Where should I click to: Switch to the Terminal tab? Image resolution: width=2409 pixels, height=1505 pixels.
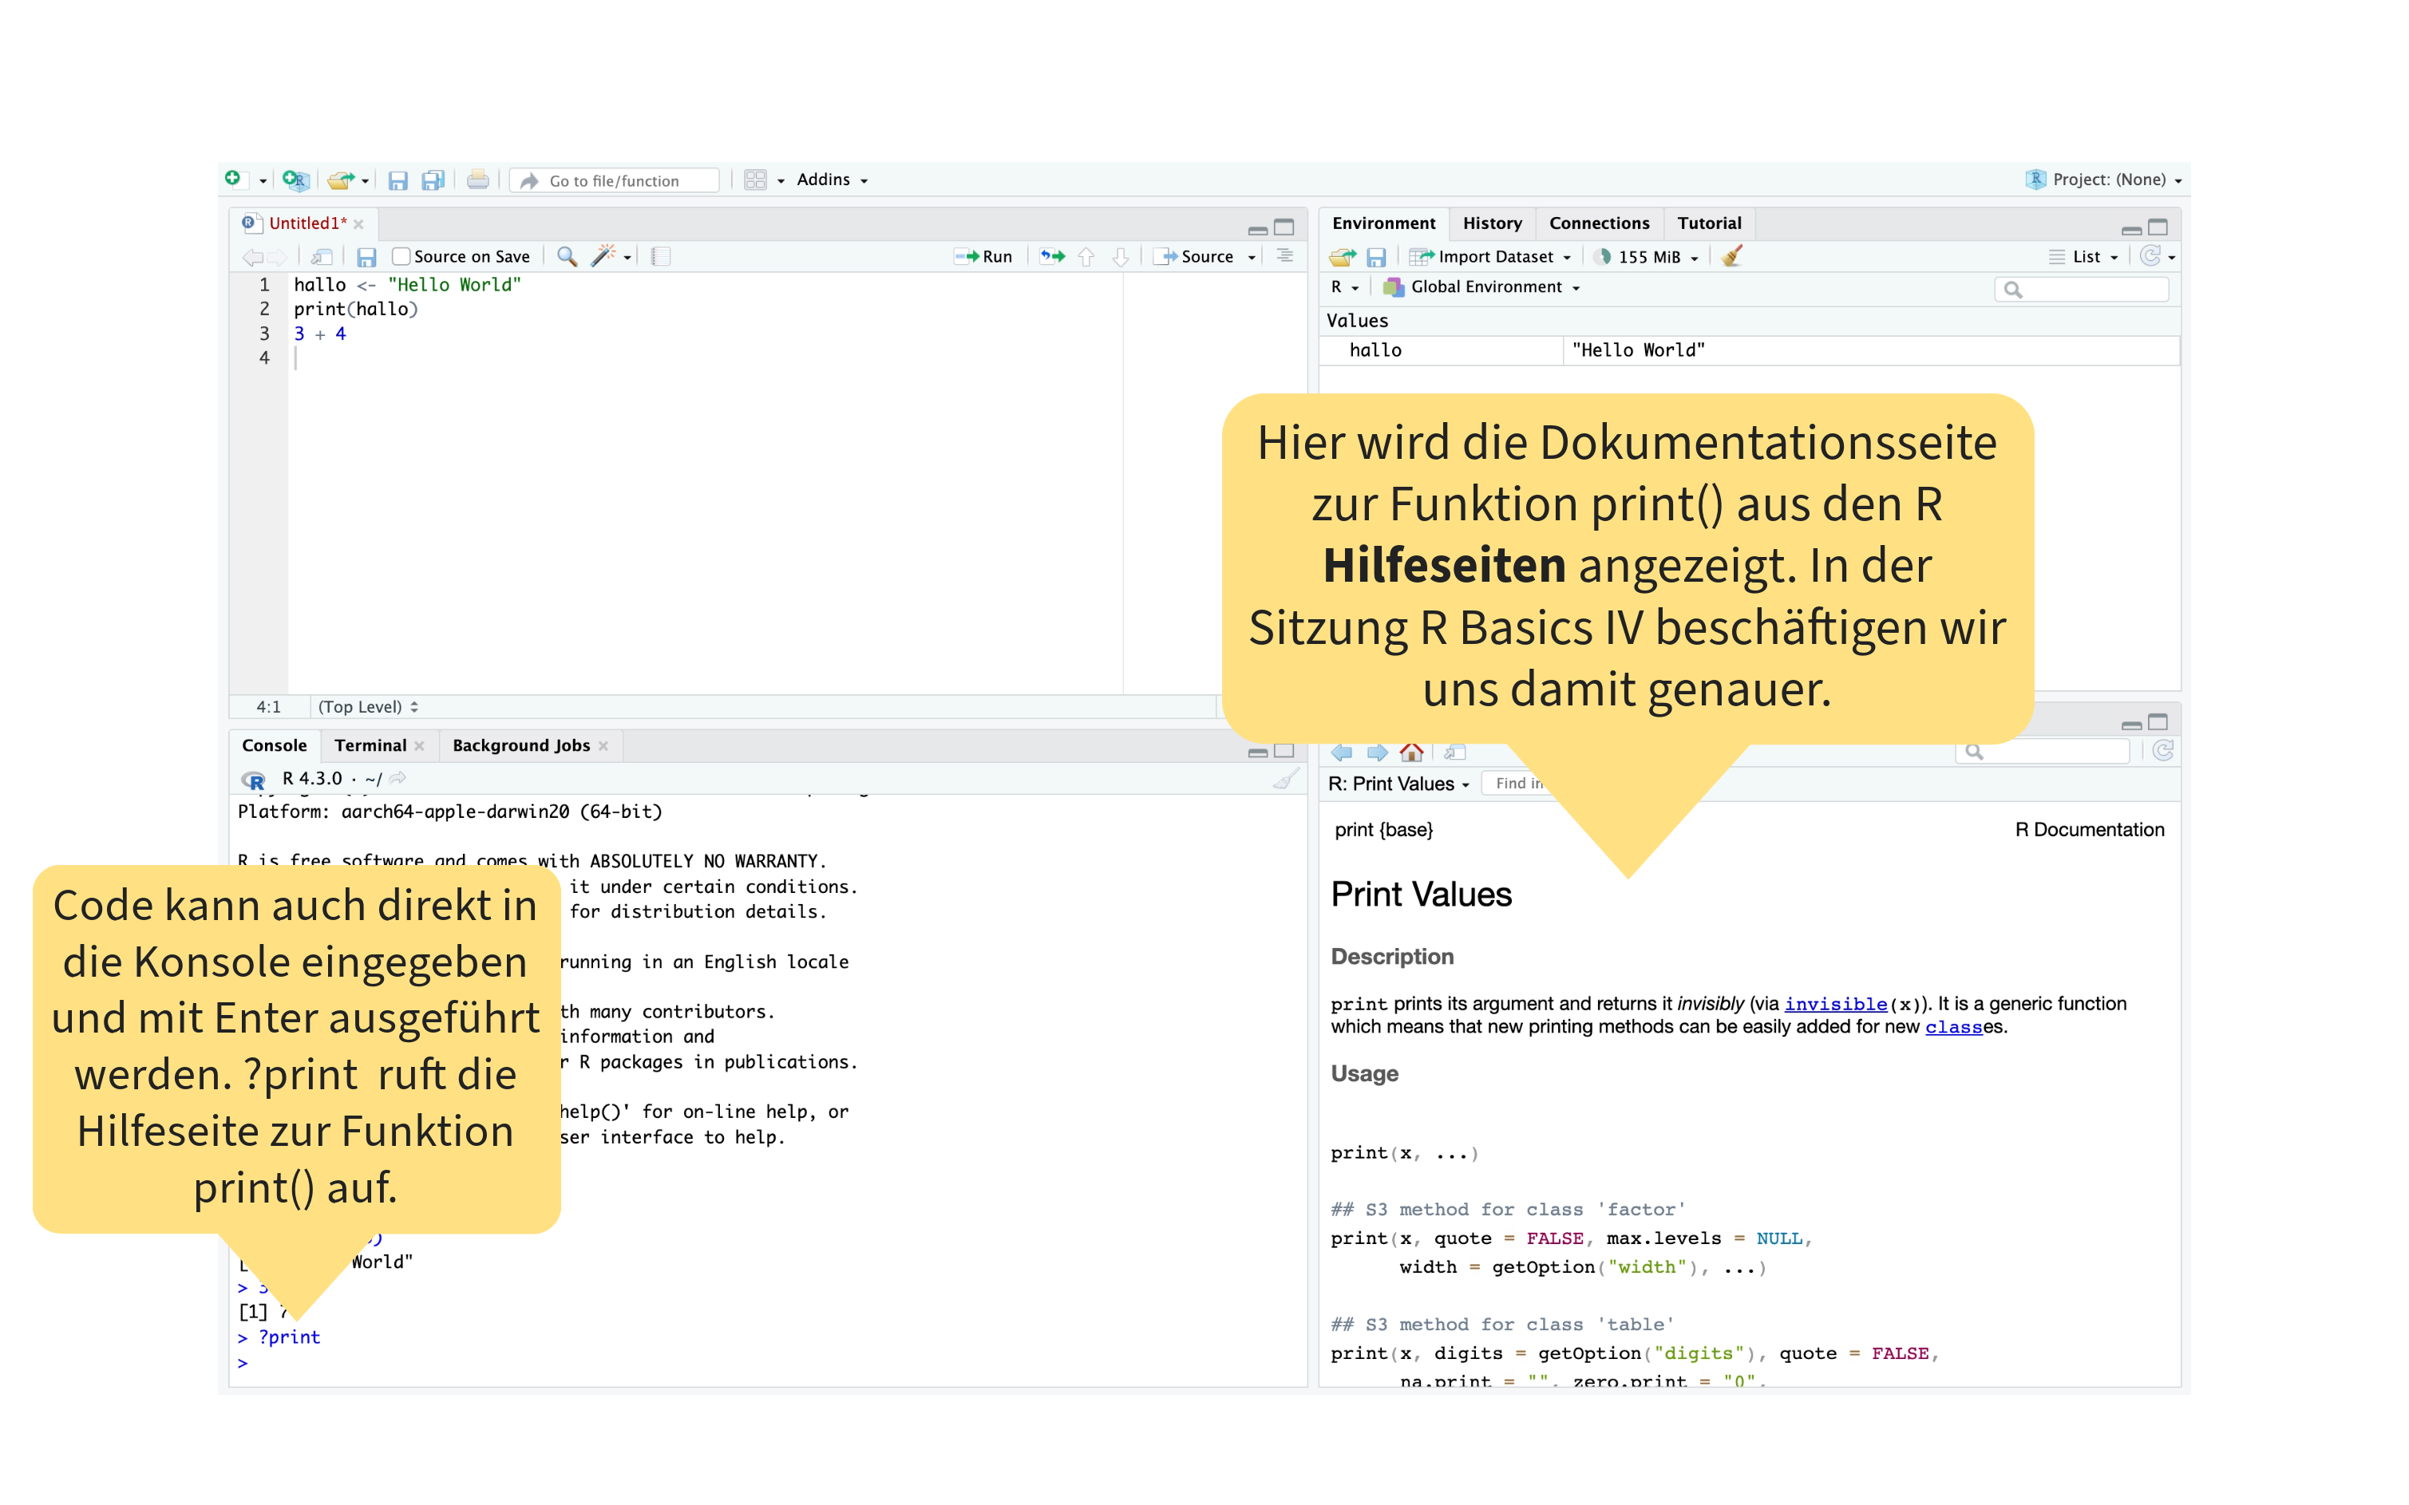(x=370, y=745)
